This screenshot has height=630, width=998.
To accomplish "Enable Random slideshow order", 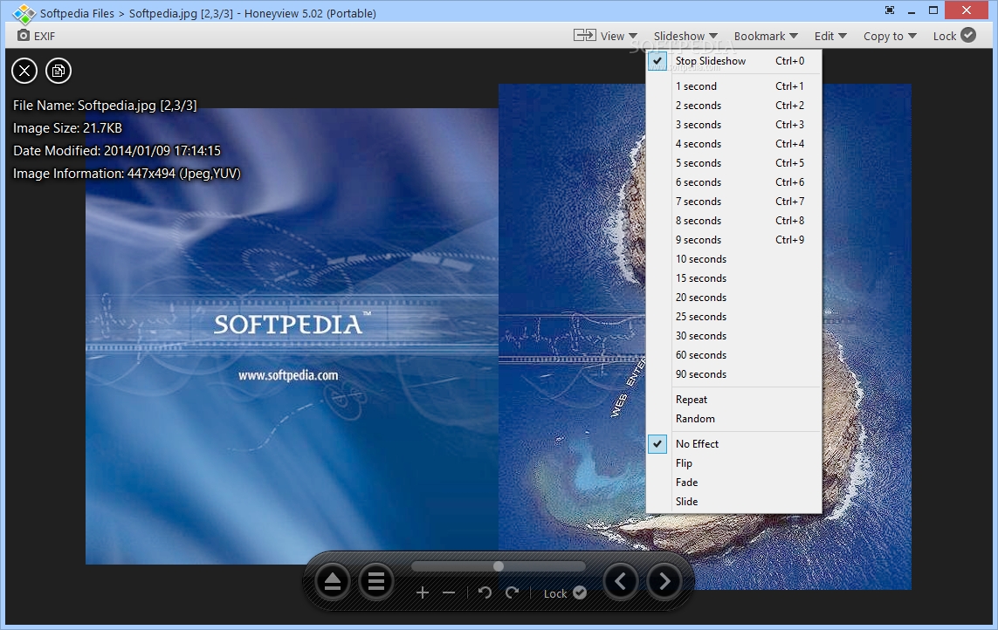I will point(733,419).
